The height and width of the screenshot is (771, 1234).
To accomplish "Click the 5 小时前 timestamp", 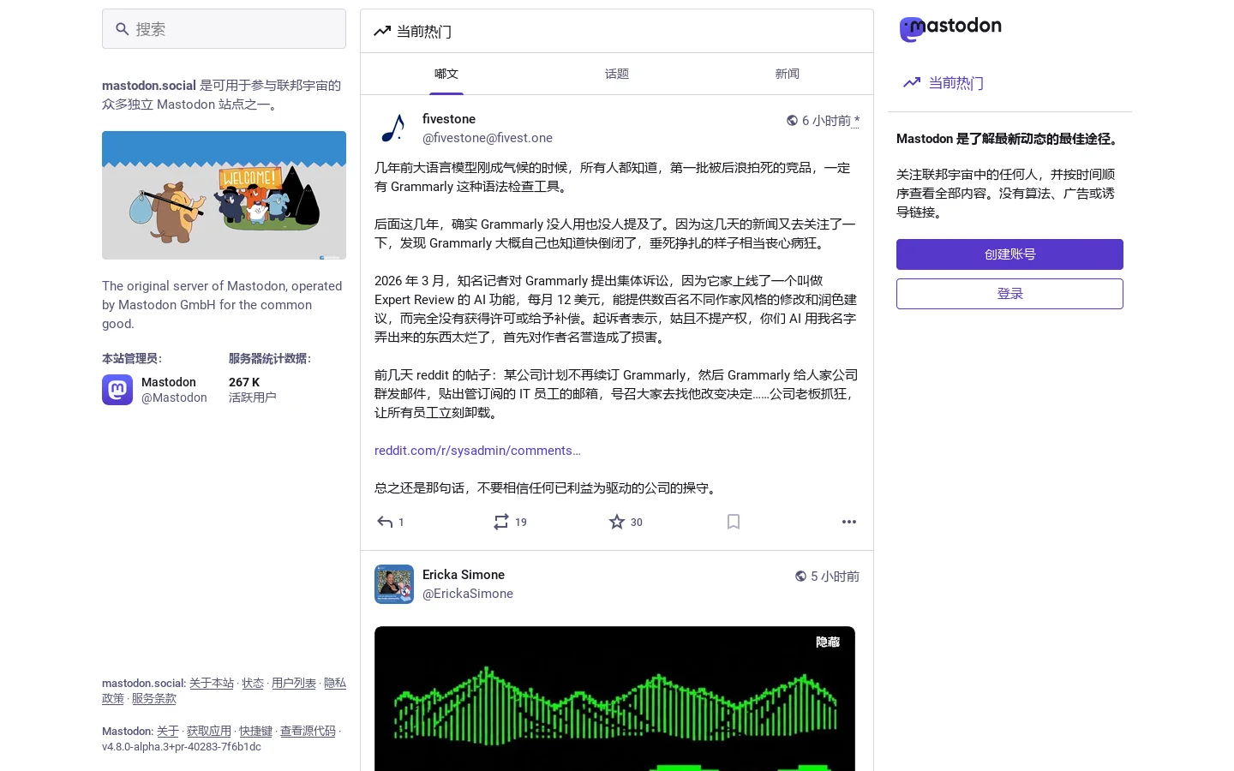I will click(836, 577).
